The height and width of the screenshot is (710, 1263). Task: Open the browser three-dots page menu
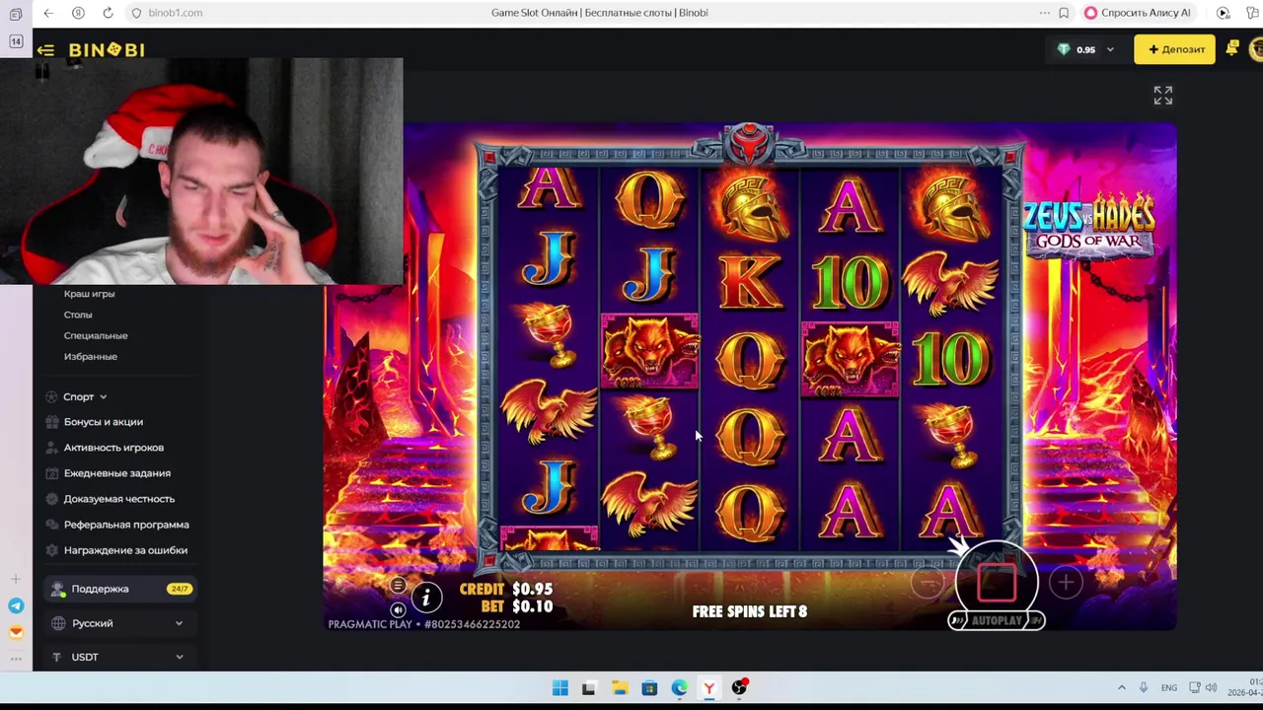(1044, 13)
